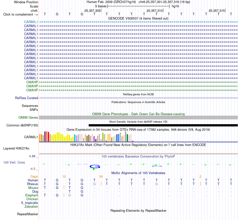Click the '5 bases' scale bar label
238x220 pixels.
click(x=101, y=6)
